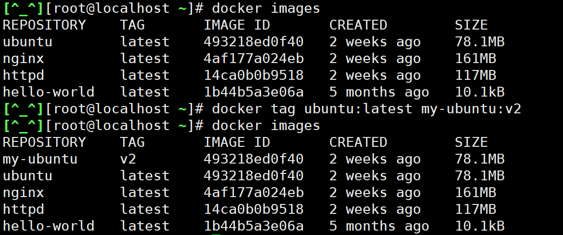This screenshot has width=563, height=235.
Task: Click TAG header in the second listing
Action: 132,143
